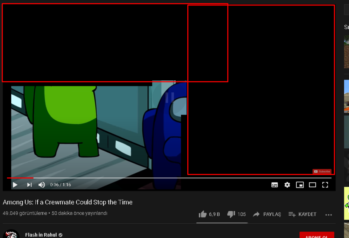Subscribe with the red ABONE OL button
Screen dimensions: 349x238
tap(317, 235)
